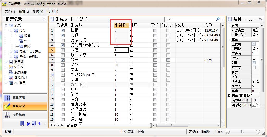Uncheck 已使用 for the 日期 row
The height and width of the screenshot is (137, 267).
[63, 30]
